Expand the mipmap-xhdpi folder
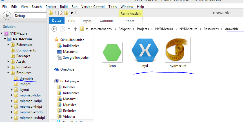Image resolution: width=244 pixels, height=122 pixels. click(x=12, y=107)
